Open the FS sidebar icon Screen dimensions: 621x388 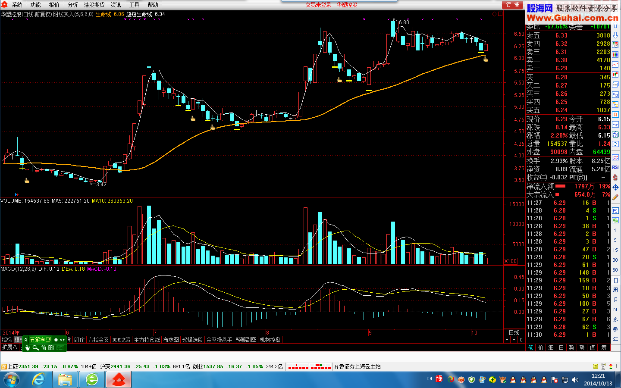point(615,210)
